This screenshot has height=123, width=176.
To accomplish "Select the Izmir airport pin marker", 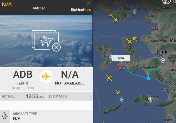I will (163, 61).
